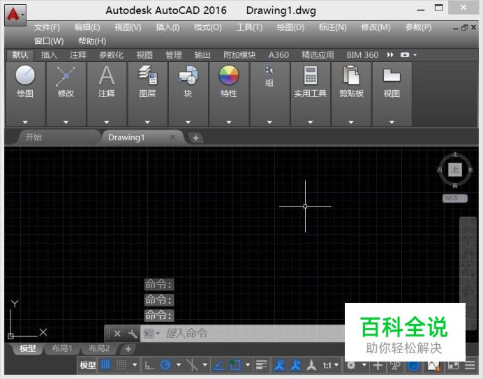Toggle ortho mode in the status bar
This screenshot has width=483, height=379.
coord(149,366)
